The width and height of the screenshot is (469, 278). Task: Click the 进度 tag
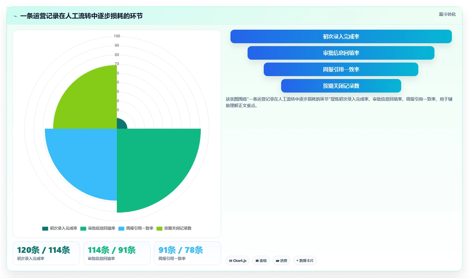(x=281, y=261)
